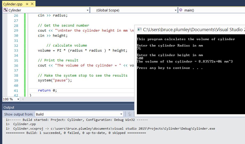Click the "// Print the result" comment
Screen dimensions: 245x144
point(58,60)
